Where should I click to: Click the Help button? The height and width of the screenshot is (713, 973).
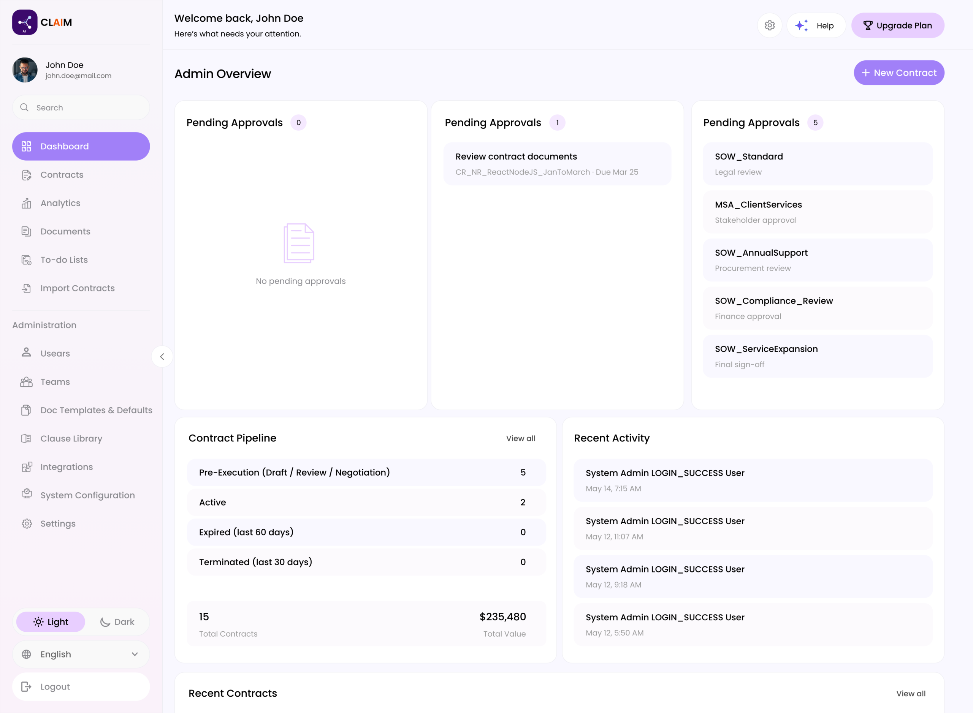(816, 25)
